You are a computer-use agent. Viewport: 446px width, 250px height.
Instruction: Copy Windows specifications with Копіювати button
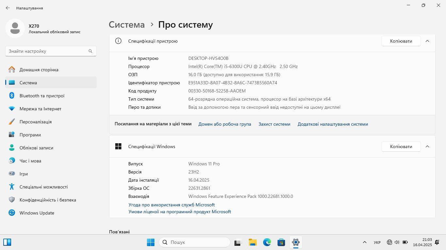401,146
